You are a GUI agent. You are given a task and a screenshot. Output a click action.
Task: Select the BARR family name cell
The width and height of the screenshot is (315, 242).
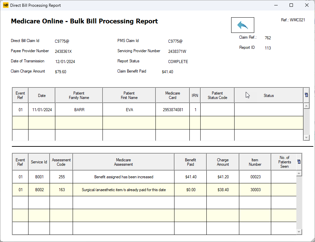tap(79, 110)
